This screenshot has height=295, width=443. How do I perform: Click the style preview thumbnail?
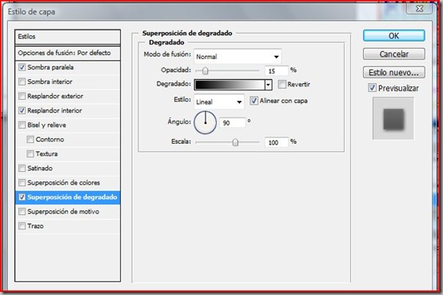point(393,118)
